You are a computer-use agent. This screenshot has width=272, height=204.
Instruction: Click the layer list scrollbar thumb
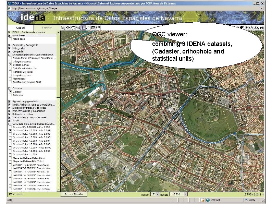coord(58,65)
